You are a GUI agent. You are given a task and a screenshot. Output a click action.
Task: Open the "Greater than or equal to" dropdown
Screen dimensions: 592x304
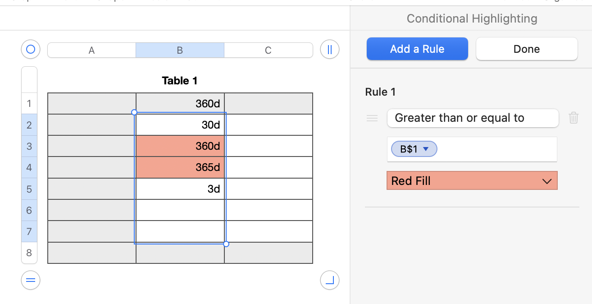(x=473, y=118)
